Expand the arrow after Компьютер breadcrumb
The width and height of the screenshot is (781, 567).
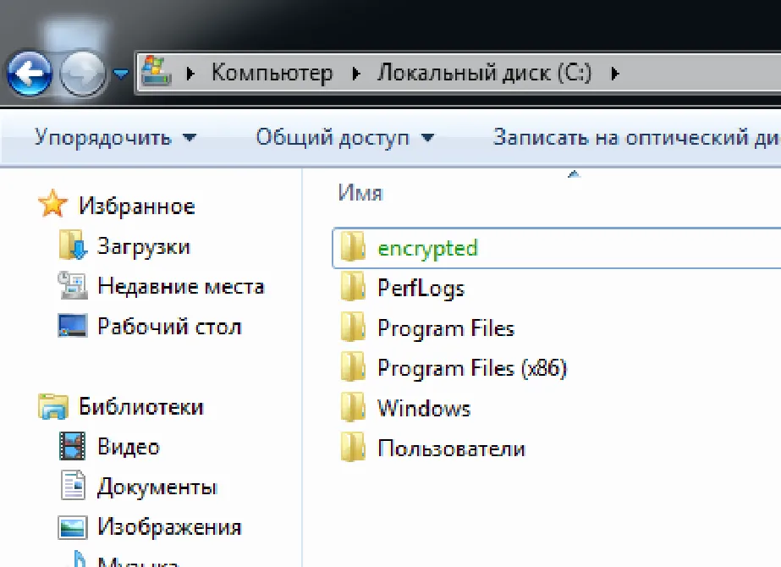click(x=355, y=74)
